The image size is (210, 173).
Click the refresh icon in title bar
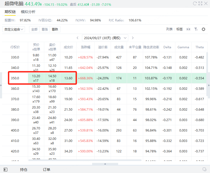195,3
